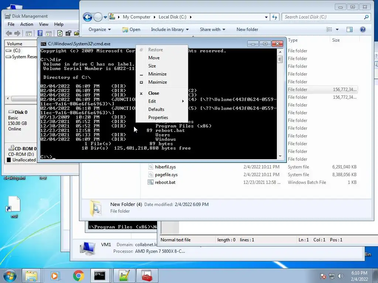378x283 pixels.
Task: Click the cmd.exe title bar icon
Action: tap(44, 44)
